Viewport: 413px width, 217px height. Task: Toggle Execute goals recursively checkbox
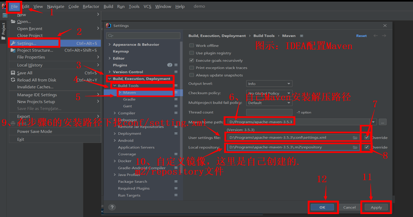[192, 60]
